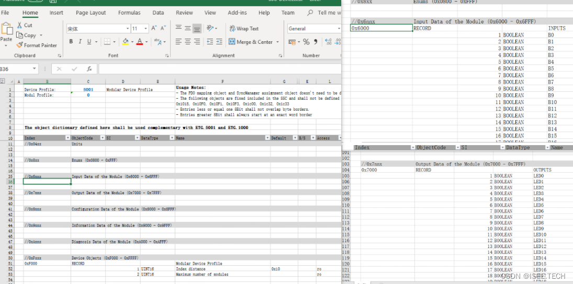Click the Copy icon
Viewport: 573px width, 284px height.
19,35
